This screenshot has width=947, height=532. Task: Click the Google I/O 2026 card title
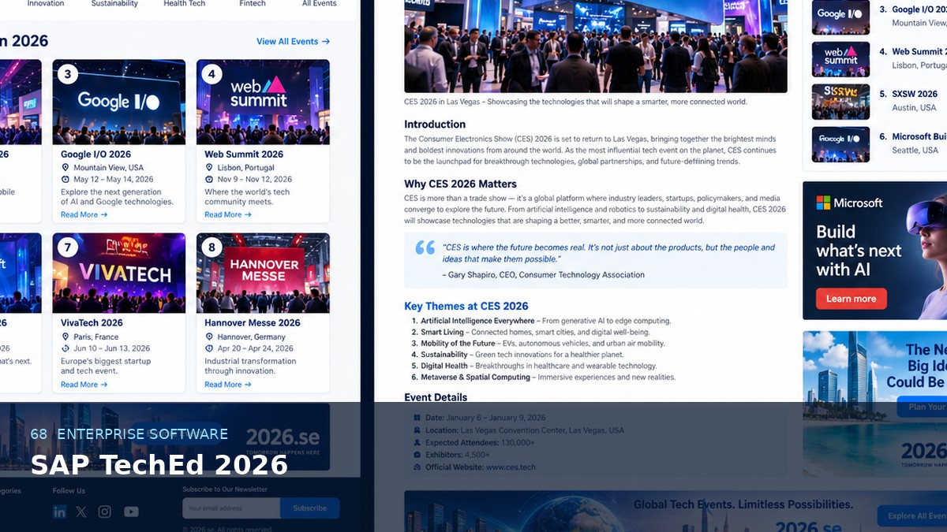(95, 154)
